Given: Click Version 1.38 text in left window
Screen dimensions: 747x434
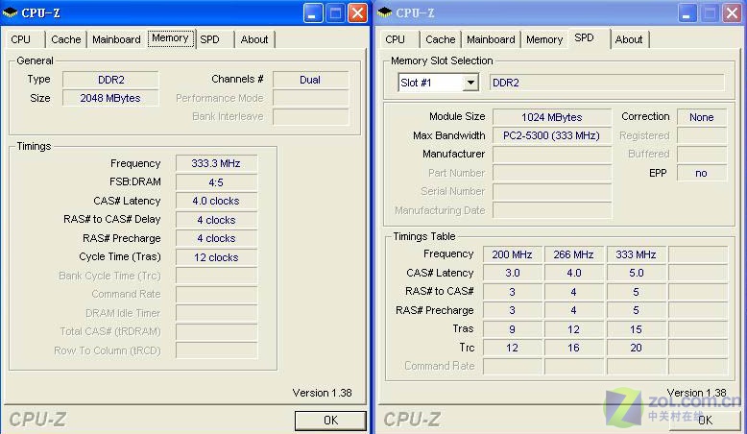Looking at the screenshot, I should pyautogui.click(x=322, y=393).
